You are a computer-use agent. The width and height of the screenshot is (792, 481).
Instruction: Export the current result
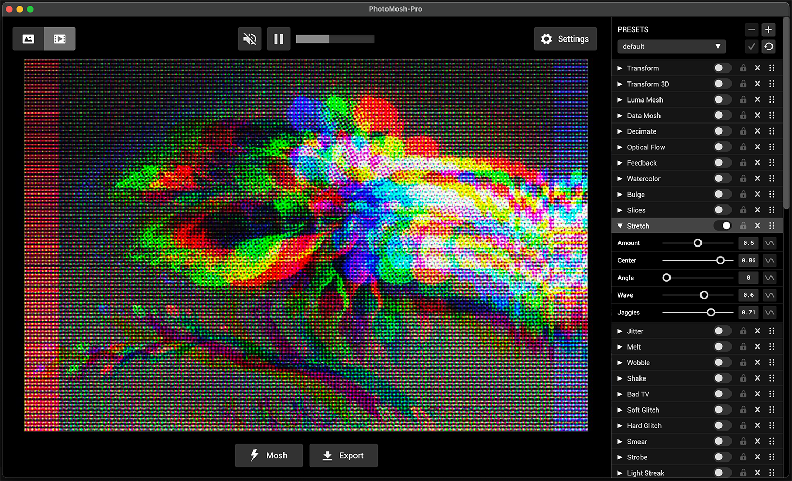[343, 455]
